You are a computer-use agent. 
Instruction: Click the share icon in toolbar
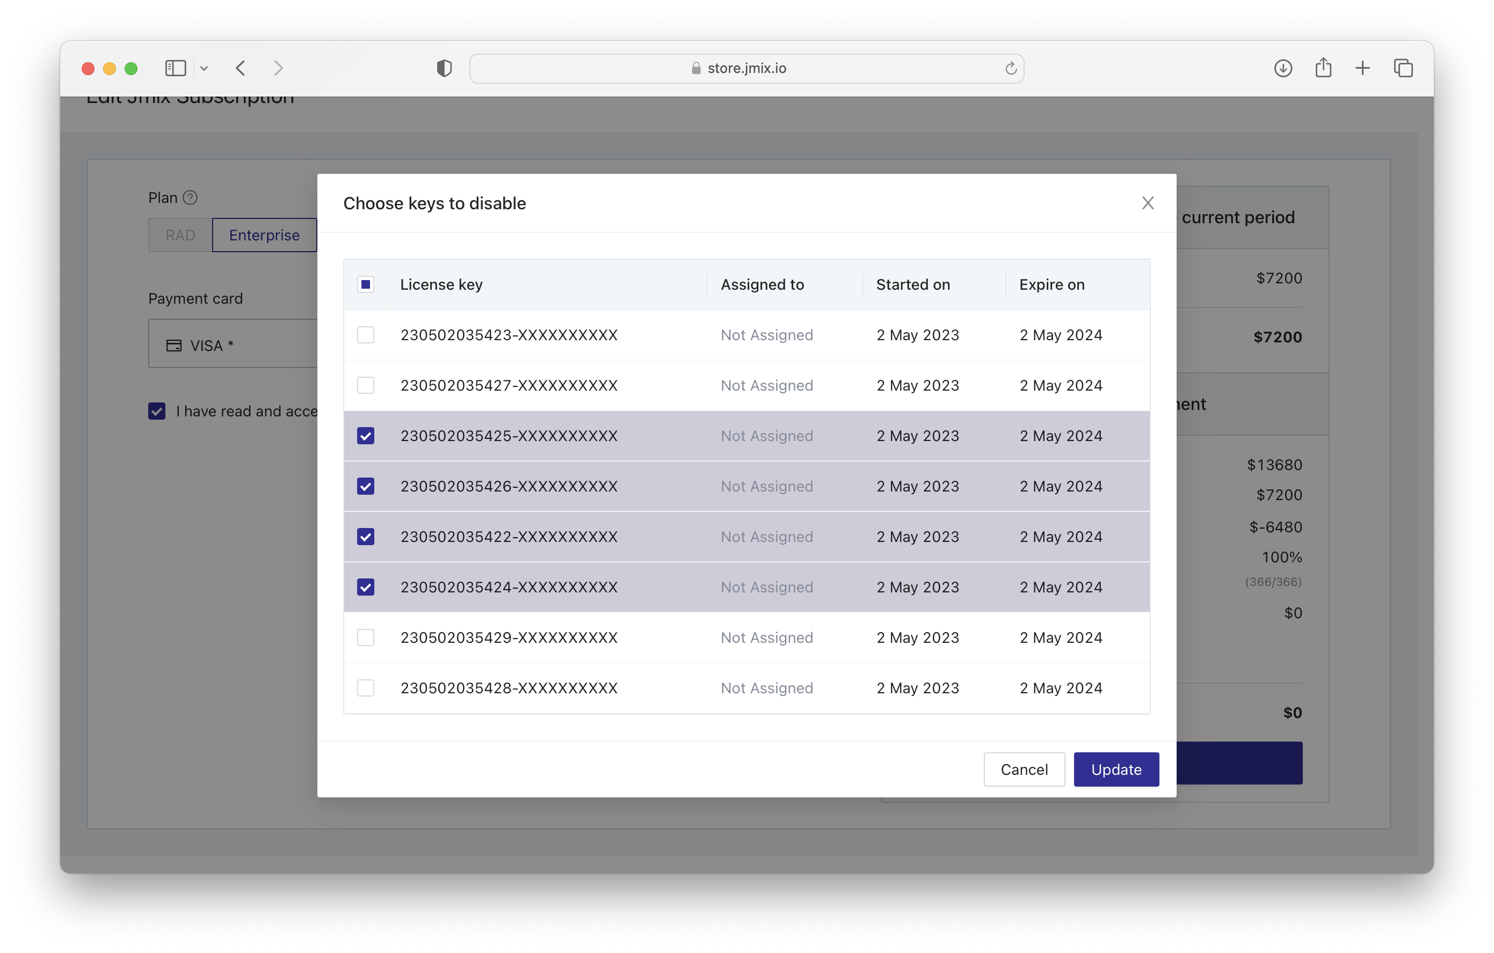pos(1322,69)
